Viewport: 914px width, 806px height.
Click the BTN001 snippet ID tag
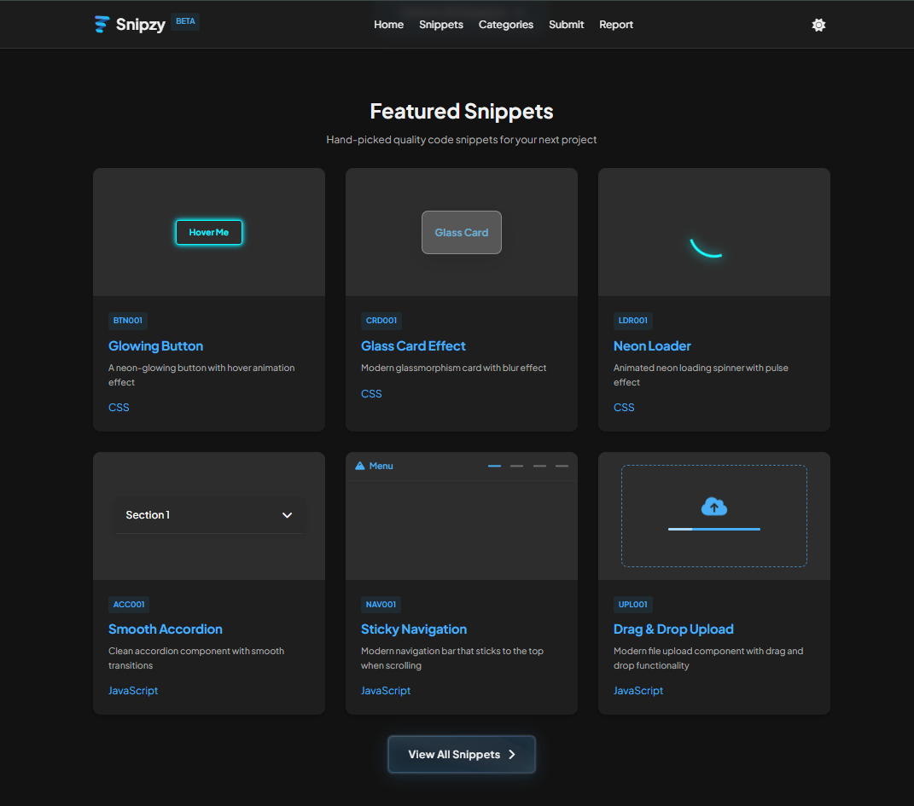point(128,321)
